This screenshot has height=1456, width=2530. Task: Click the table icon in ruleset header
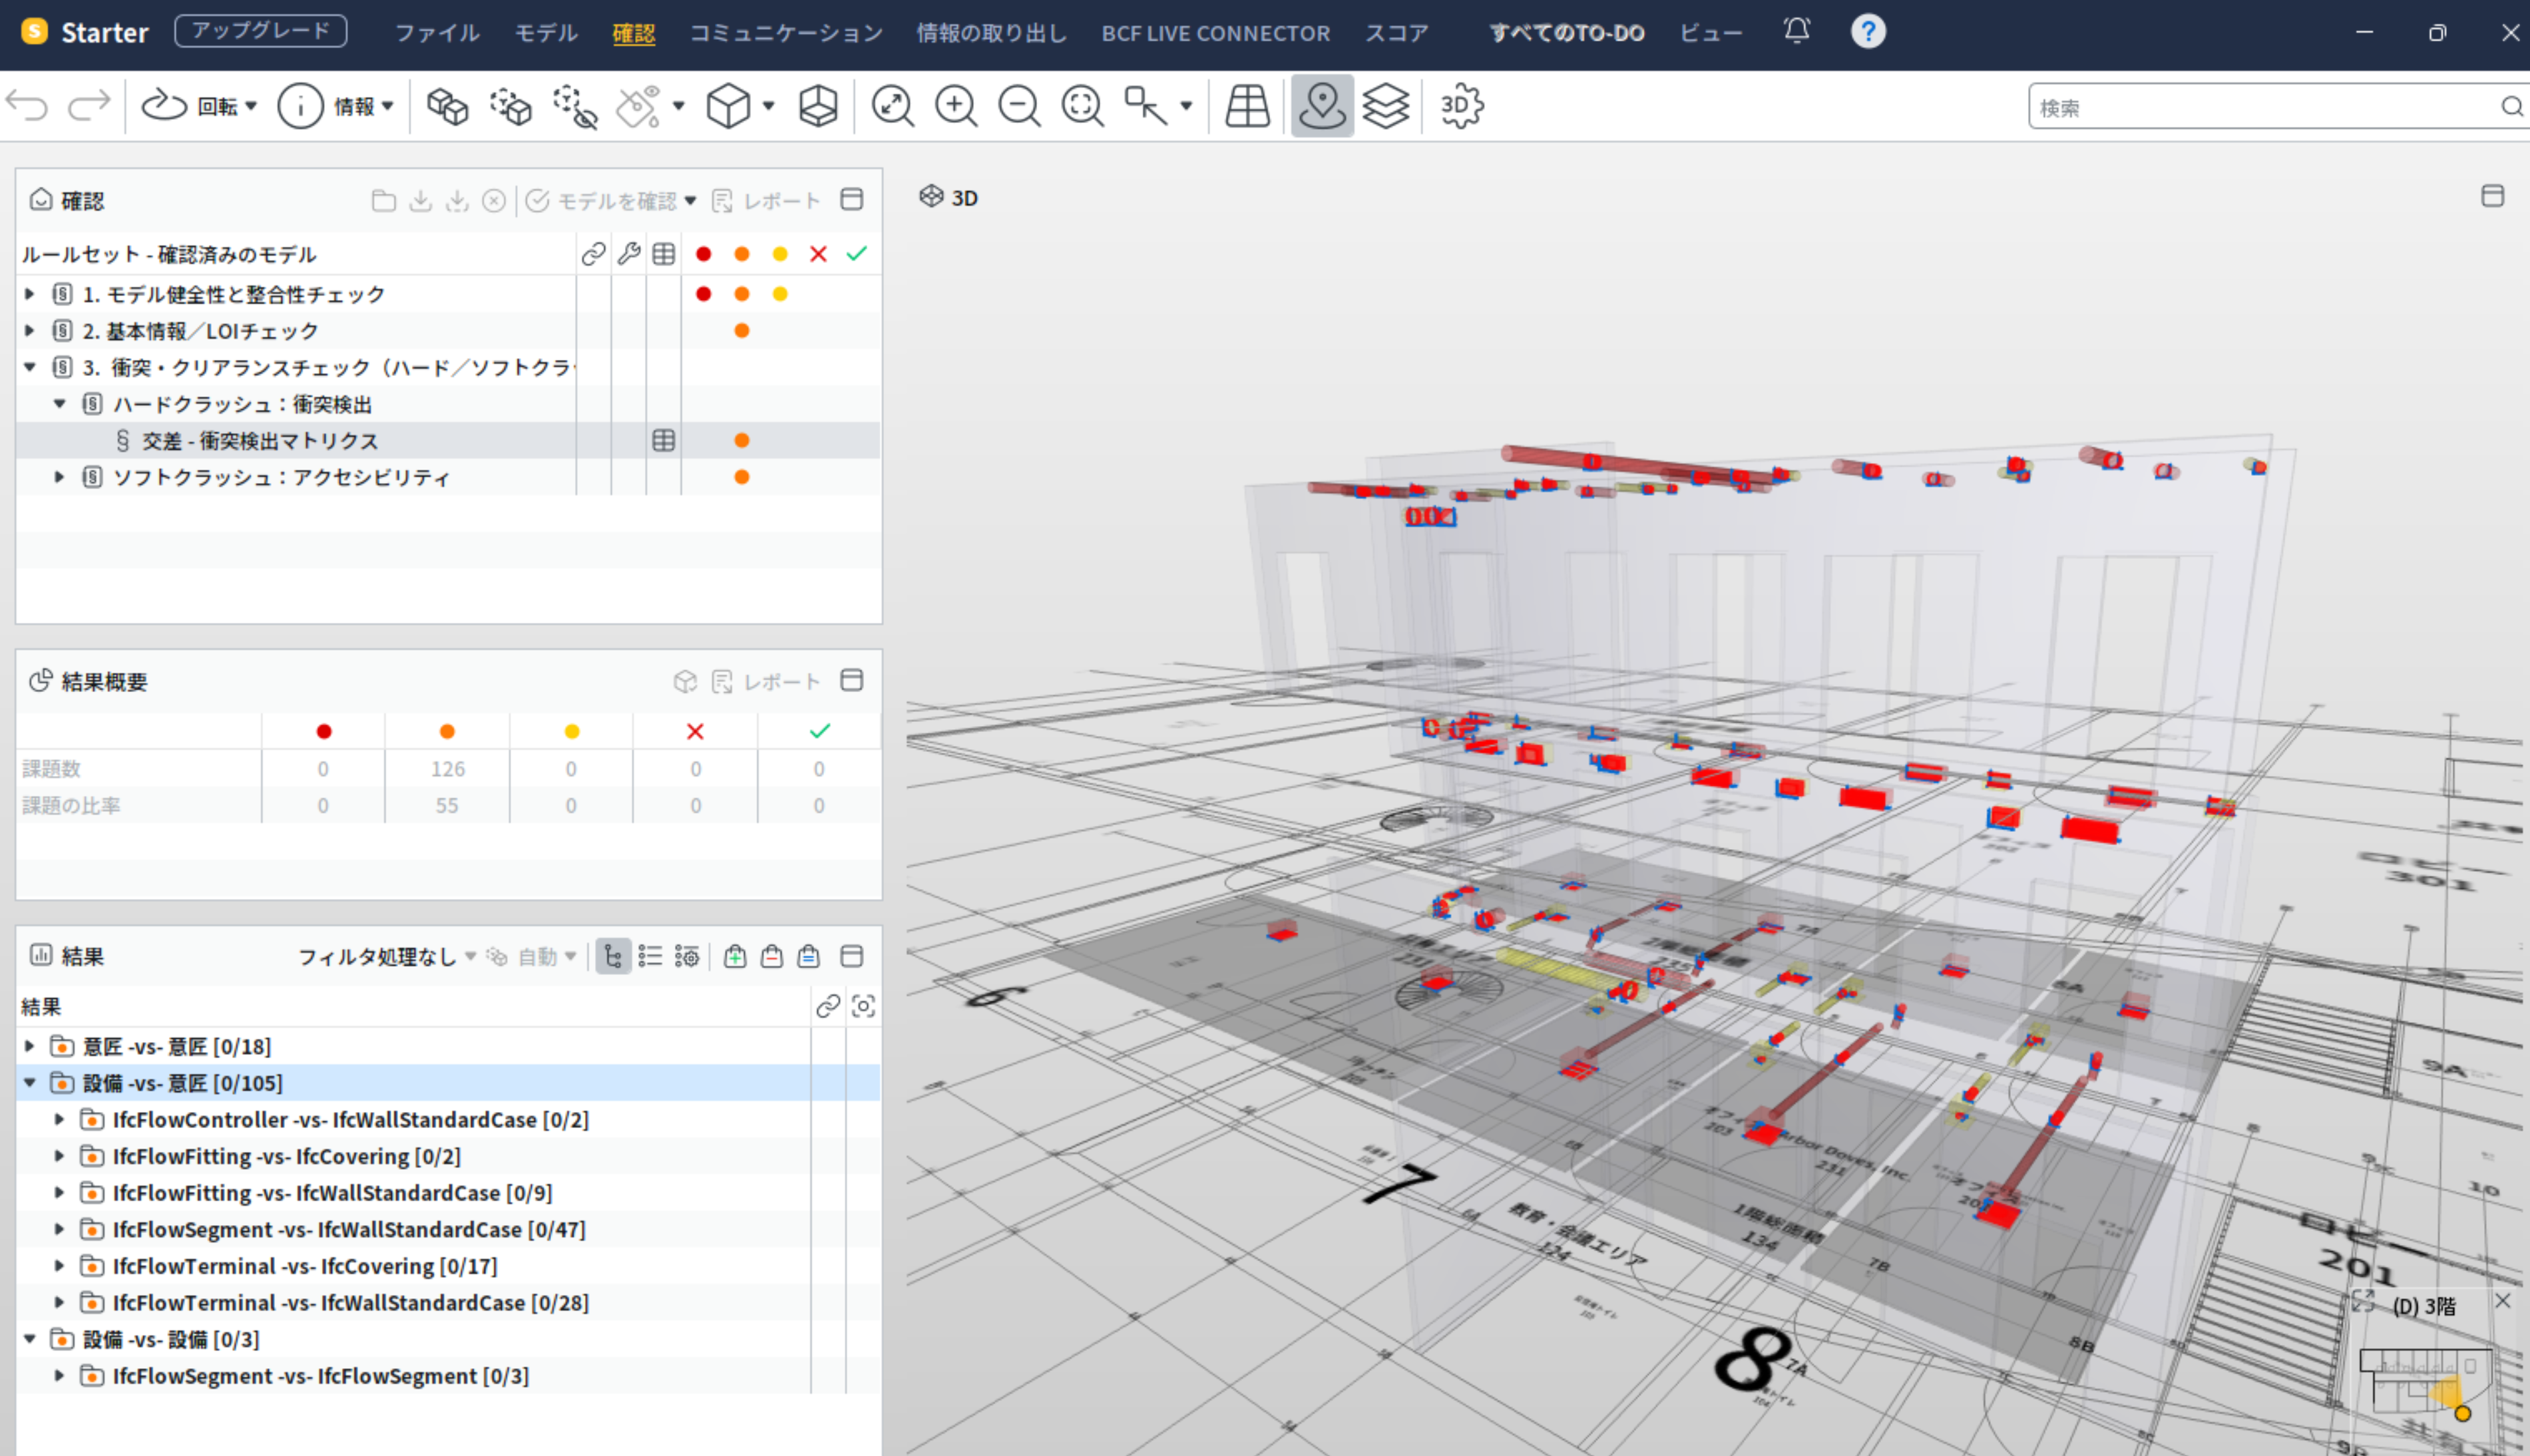point(664,254)
